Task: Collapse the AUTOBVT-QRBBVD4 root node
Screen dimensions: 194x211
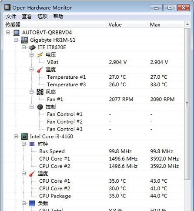Action: coord(8,32)
